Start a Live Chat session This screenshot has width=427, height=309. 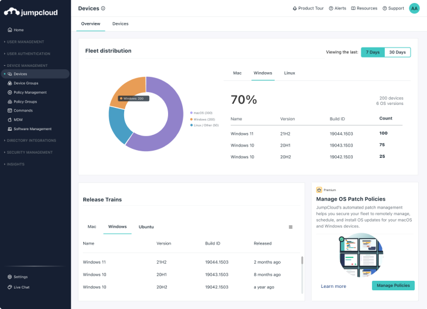point(22,287)
